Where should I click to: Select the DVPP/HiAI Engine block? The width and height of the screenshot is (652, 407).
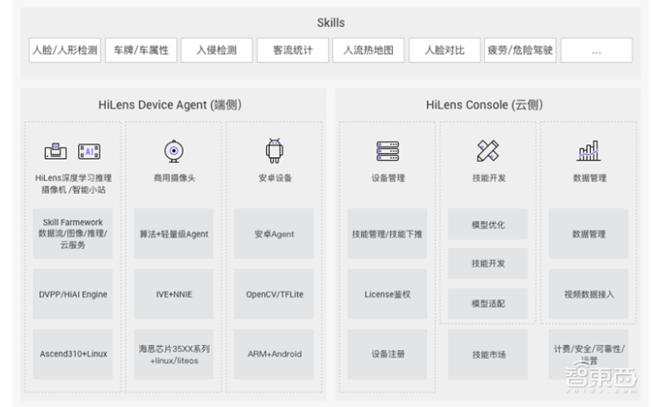pos(73,294)
